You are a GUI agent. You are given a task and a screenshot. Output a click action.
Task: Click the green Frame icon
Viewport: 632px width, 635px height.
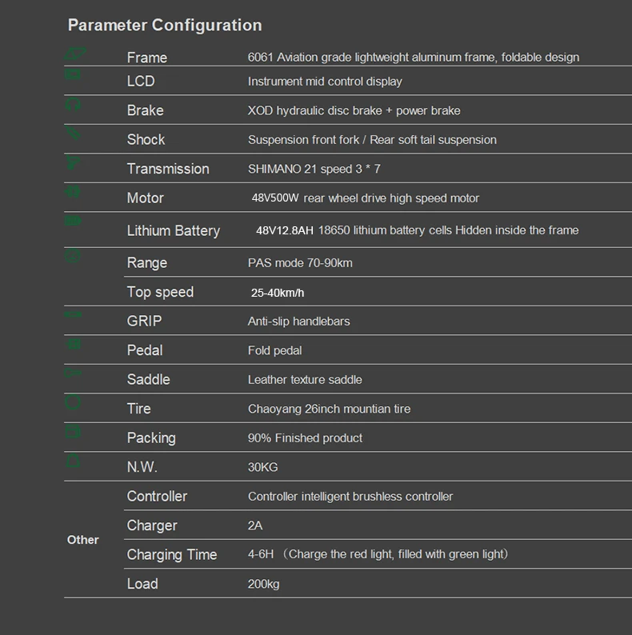point(74,53)
